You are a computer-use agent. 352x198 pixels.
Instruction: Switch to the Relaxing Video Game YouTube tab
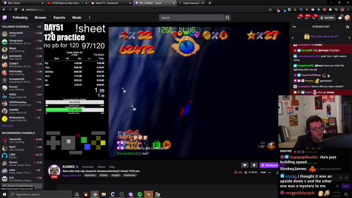67,3
